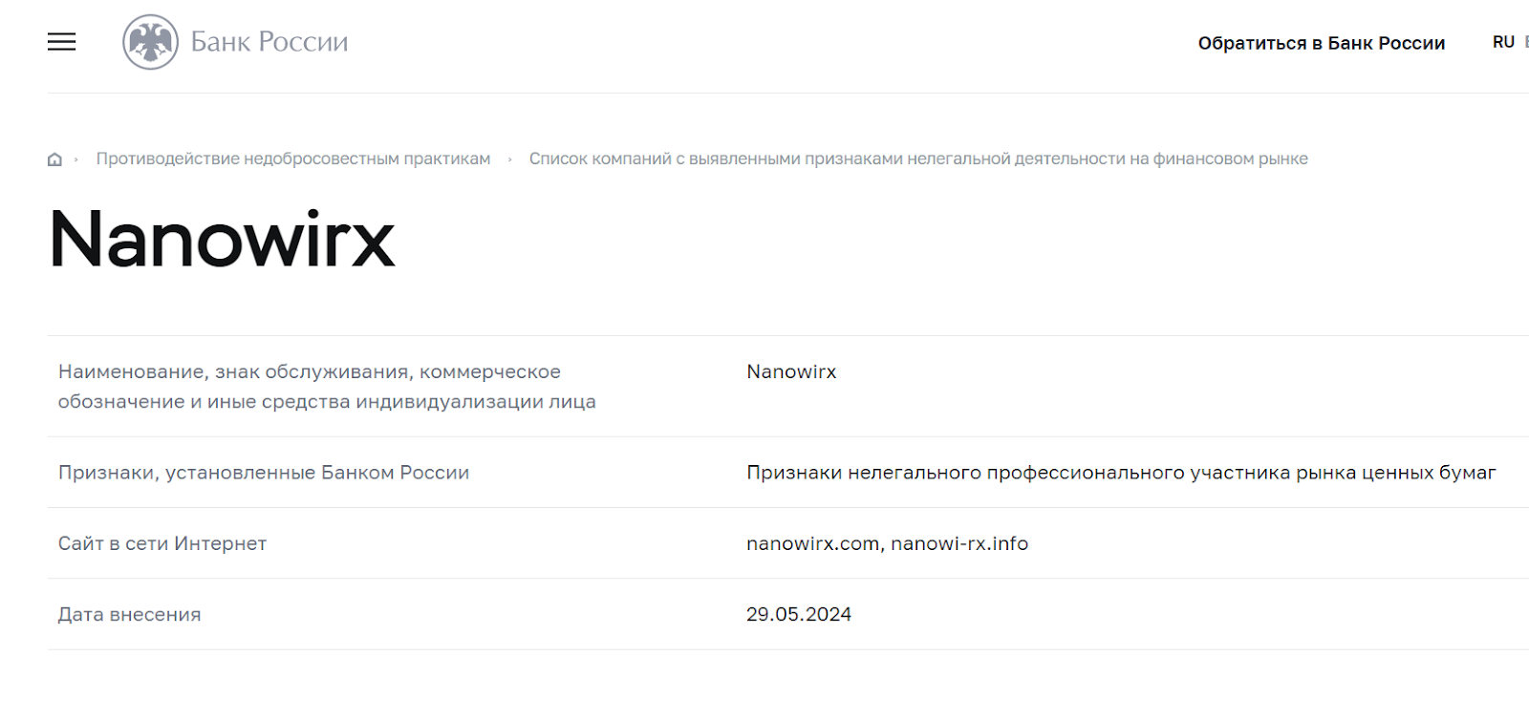The width and height of the screenshot is (1529, 720).
Task: Click the Bank of Russia eagle emblem
Action: (x=150, y=42)
